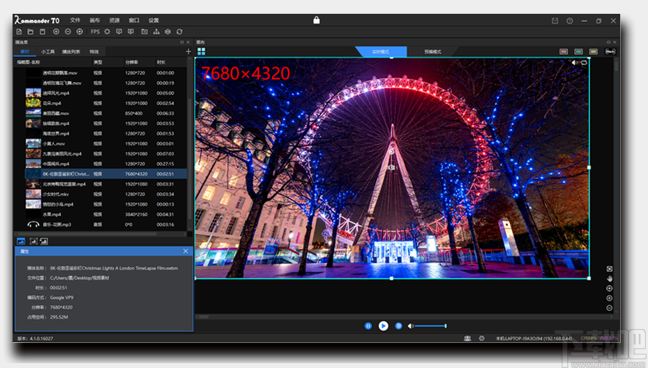Click the refresh icon in toolbar
The height and width of the screenshot is (368, 648).
pyautogui.click(x=179, y=31)
